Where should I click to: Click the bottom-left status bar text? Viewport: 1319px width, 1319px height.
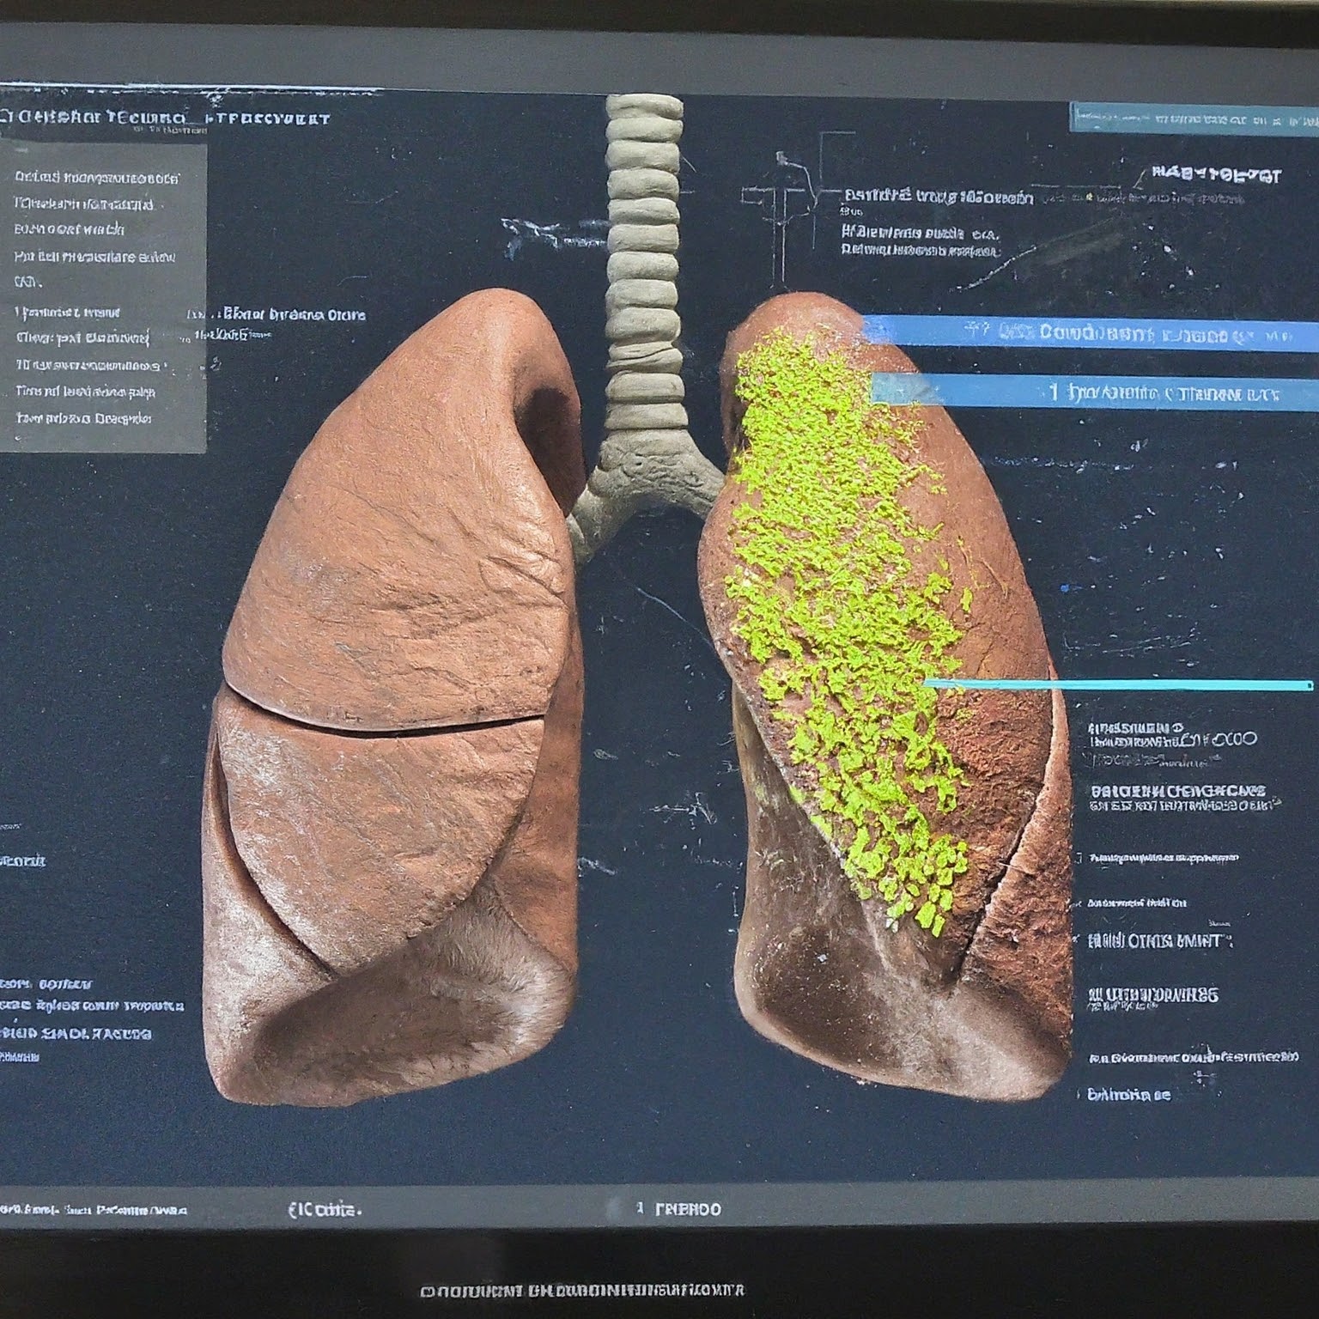coord(93,1210)
